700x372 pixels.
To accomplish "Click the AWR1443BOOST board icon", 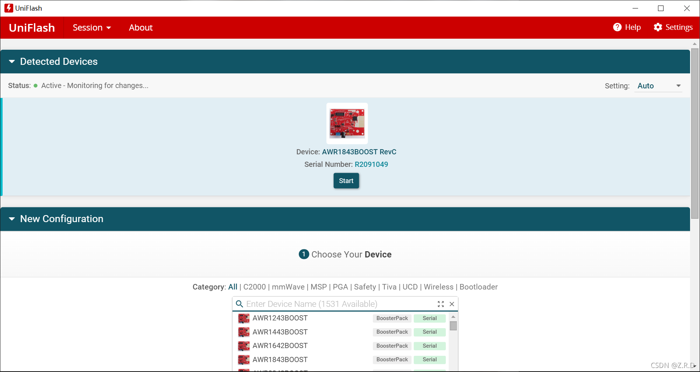I will [x=244, y=332].
